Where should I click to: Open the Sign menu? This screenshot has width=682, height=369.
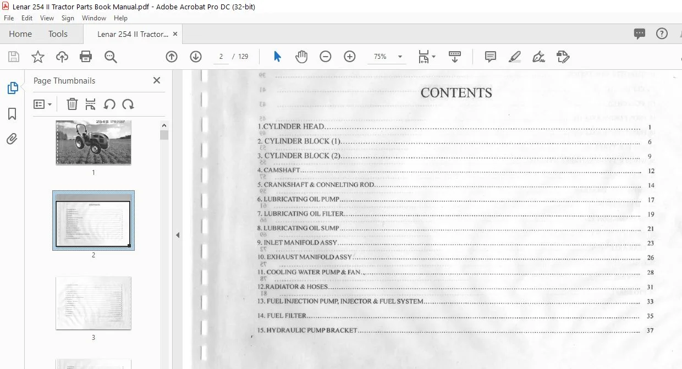click(68, 18)
